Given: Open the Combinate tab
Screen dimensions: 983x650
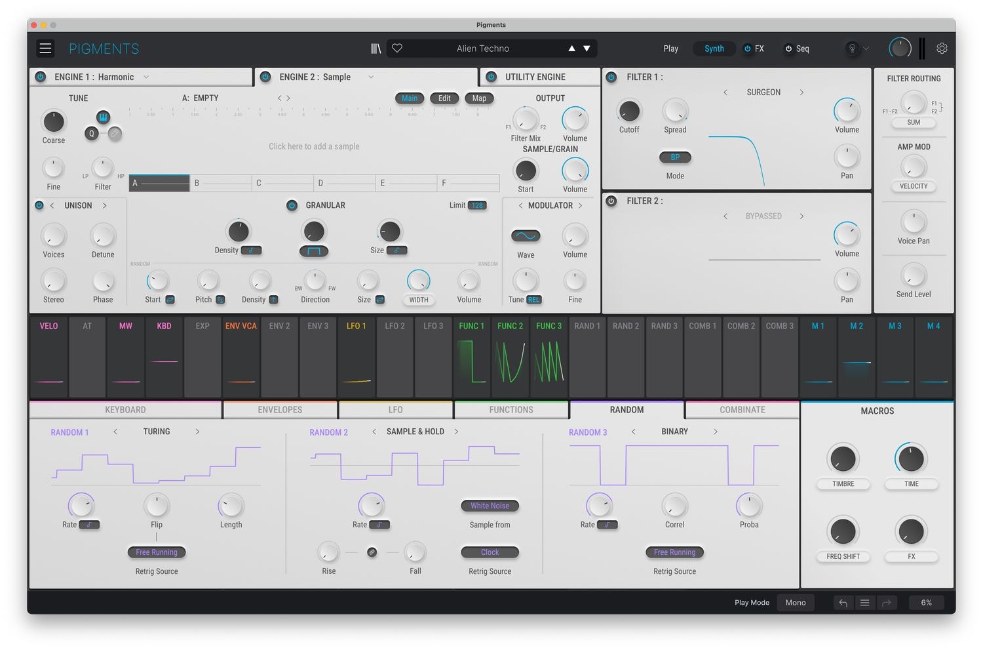Looking at the screenshot, I should [x=742, y=410].
